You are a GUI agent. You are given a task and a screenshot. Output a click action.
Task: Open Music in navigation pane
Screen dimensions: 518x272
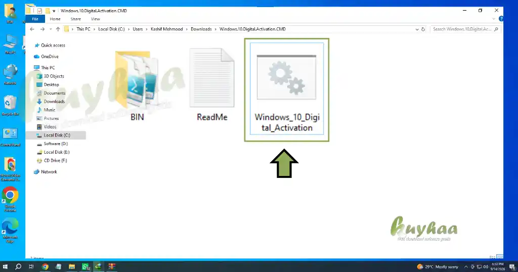46,110
